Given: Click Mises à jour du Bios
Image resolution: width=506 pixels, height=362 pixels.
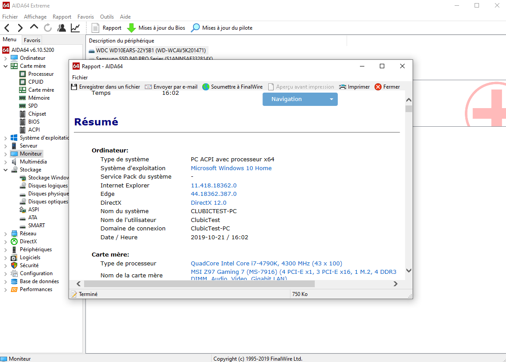Looking at the screenshot, I should (156, 28).
